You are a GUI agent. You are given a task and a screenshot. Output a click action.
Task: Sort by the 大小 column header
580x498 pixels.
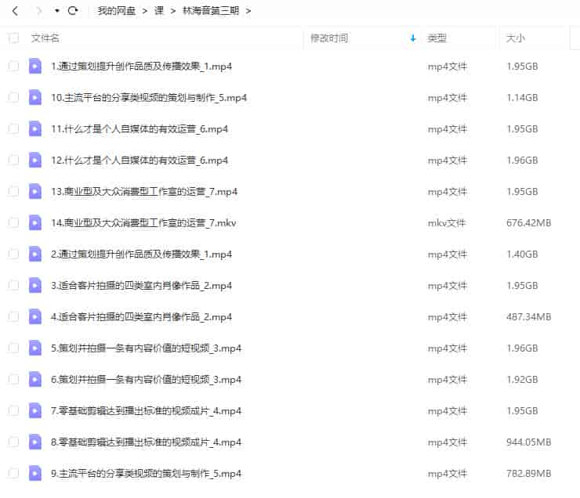pyautogui.click(x=515, y=38)
